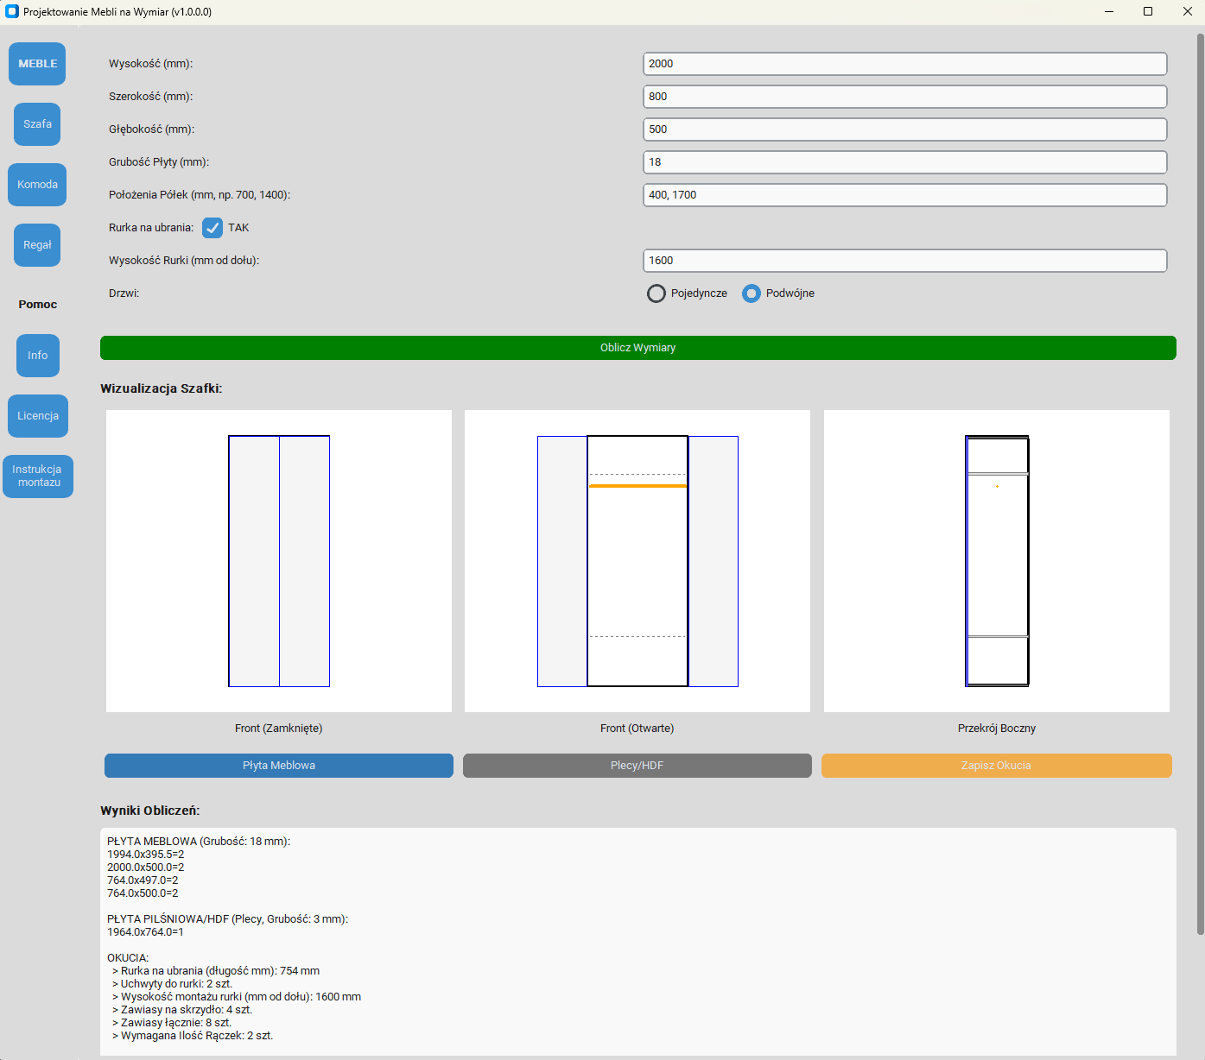Select Pojedyncze door option
Screen dimensions: 1205x1060
(656, 293)
